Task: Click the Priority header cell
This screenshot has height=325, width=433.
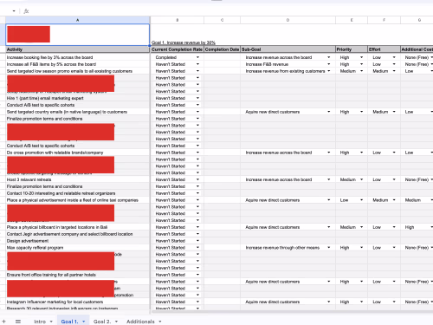Action: (352, 49)
